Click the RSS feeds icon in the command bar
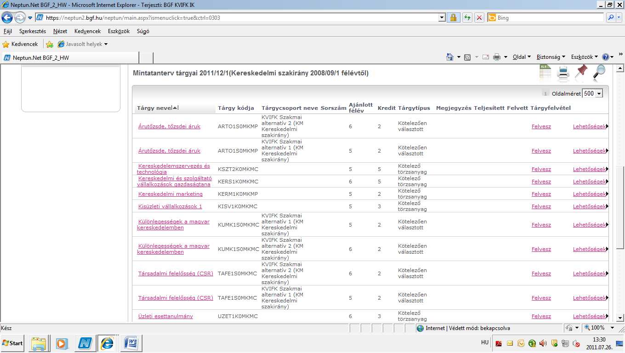 point(467,57)
